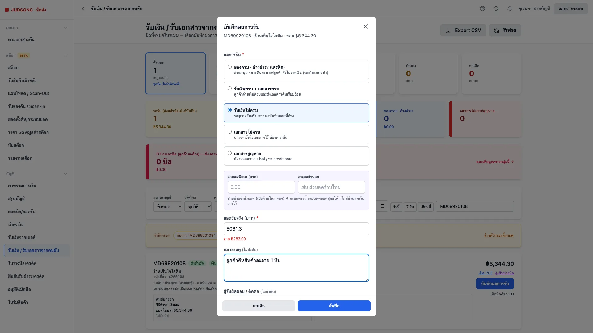
Task: Click the back arrow icon in header
Action: [x=83, y=9]
